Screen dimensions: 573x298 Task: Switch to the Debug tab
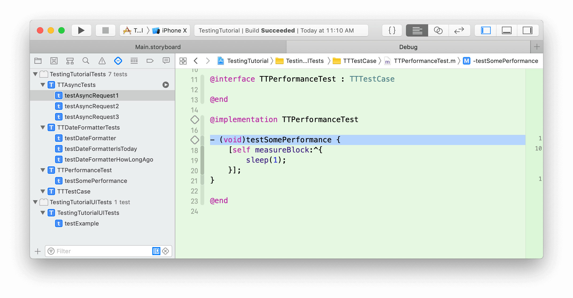coord(408,47)
